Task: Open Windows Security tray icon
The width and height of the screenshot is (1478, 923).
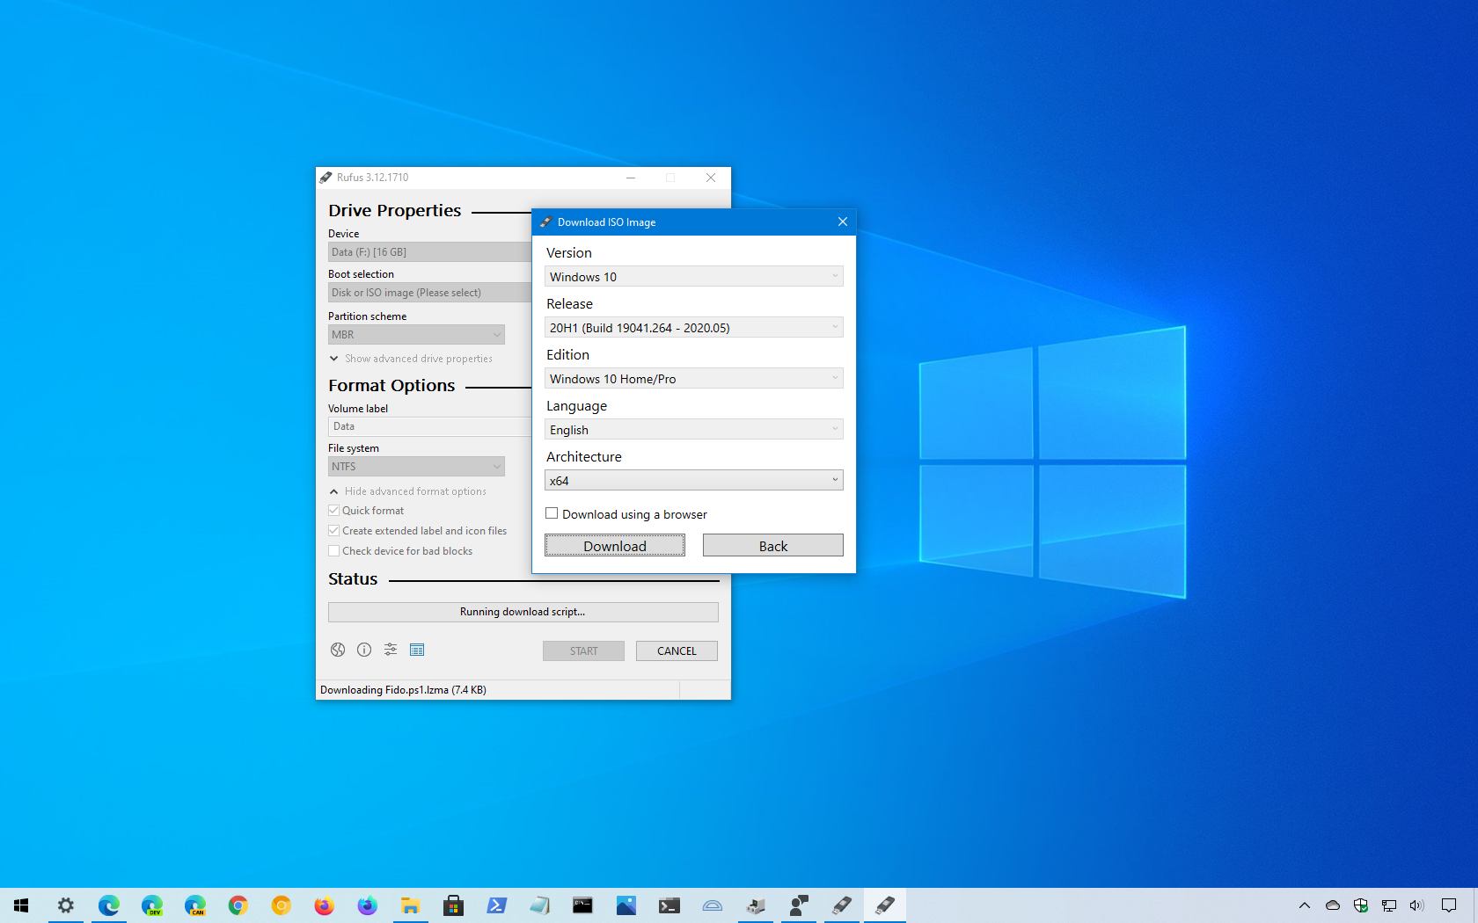Action: 1361,905
